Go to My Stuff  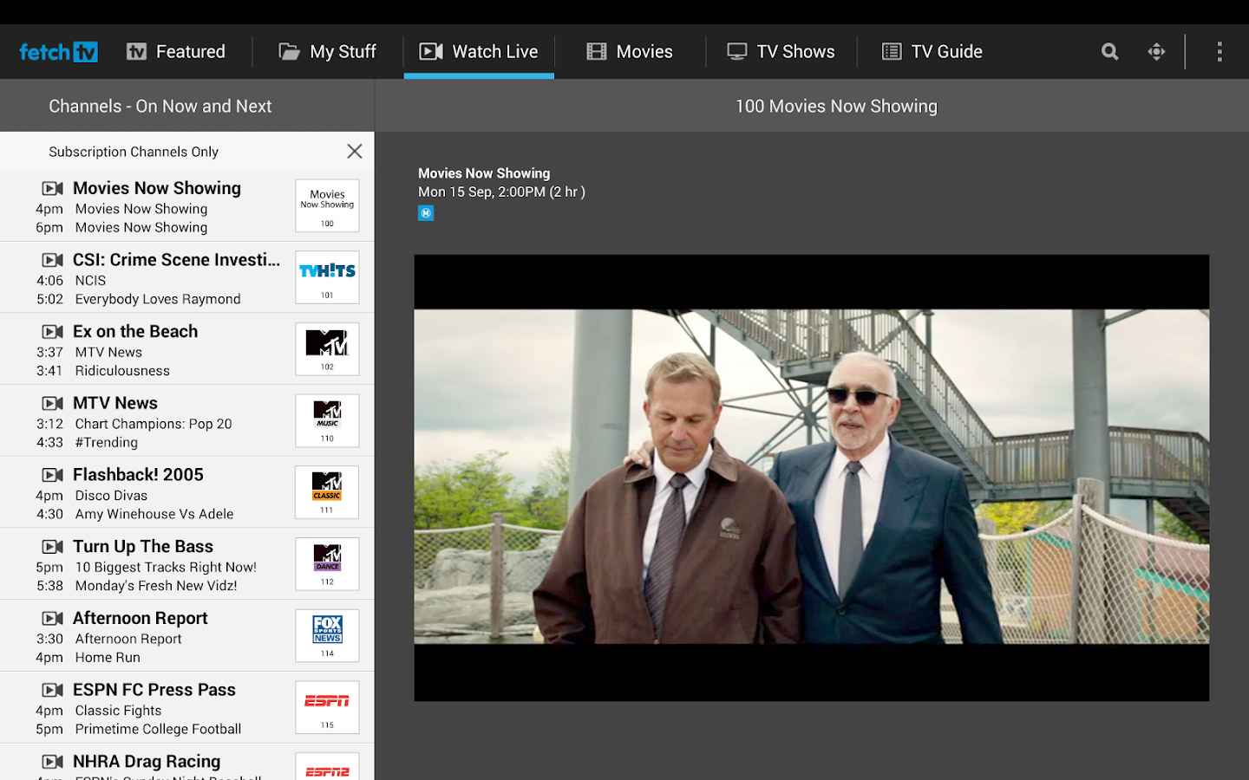(327, 51)
